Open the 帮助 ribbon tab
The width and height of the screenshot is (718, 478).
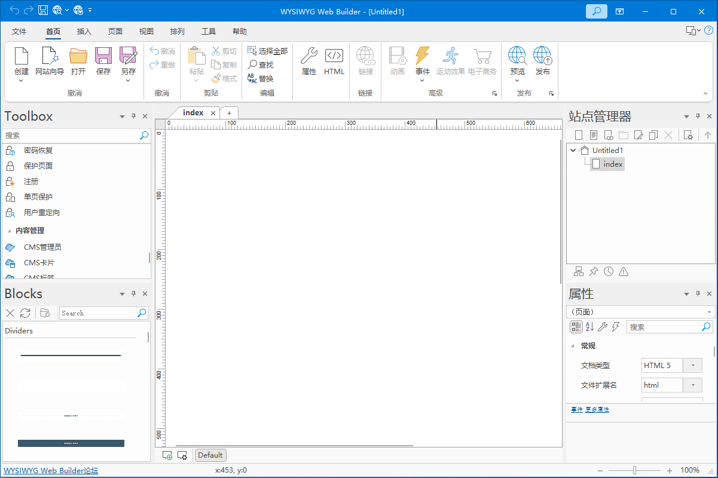tap(240, 32)
